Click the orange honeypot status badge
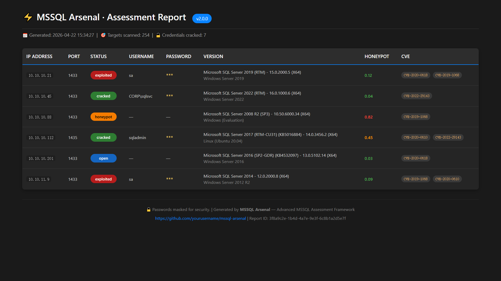501x281 pixels. [103, 117]
